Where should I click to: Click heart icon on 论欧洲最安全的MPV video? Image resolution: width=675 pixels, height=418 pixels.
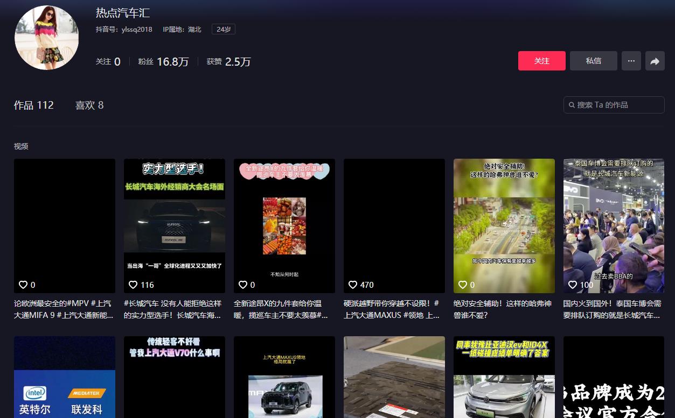click(x=23, y=285)
